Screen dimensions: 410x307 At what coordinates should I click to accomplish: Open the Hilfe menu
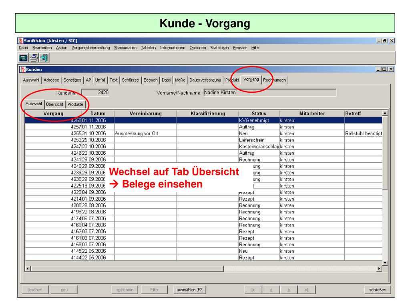tap(255, 48)
